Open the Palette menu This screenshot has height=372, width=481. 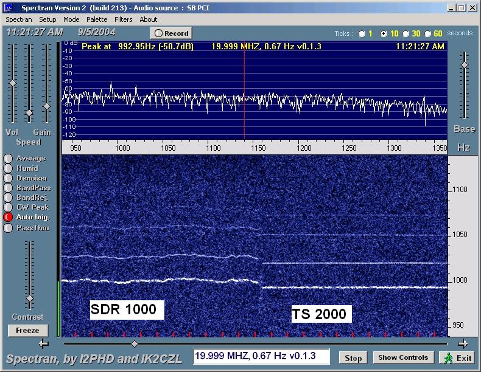point(97,19)
